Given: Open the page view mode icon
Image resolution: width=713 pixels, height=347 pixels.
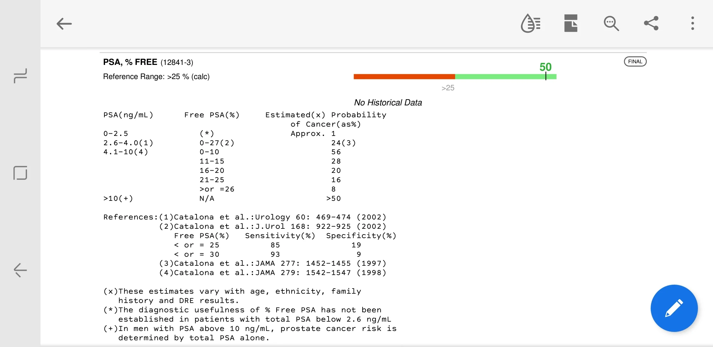Looking at the screenshot, I should coord(571,23).
